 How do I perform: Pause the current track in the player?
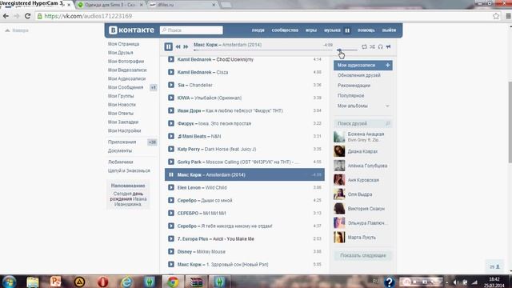tap(169, 46)
